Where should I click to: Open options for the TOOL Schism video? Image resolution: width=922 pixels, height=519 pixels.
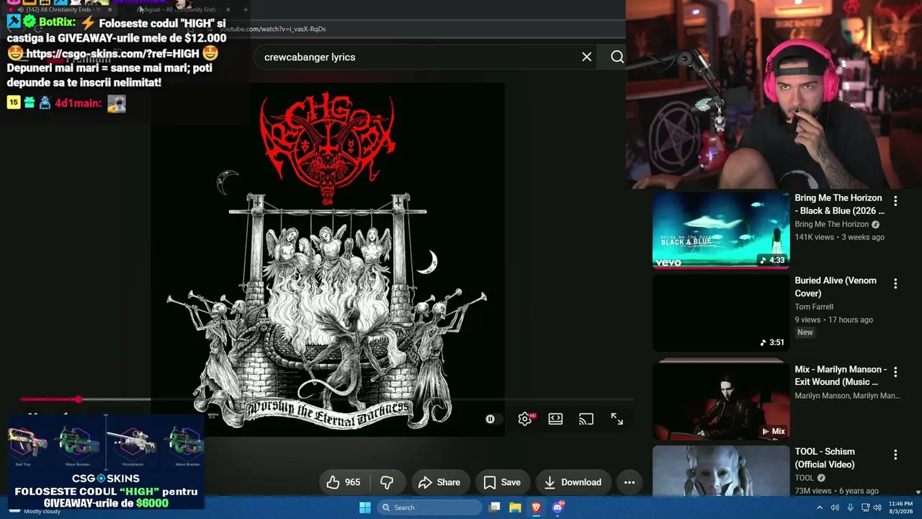895,455
